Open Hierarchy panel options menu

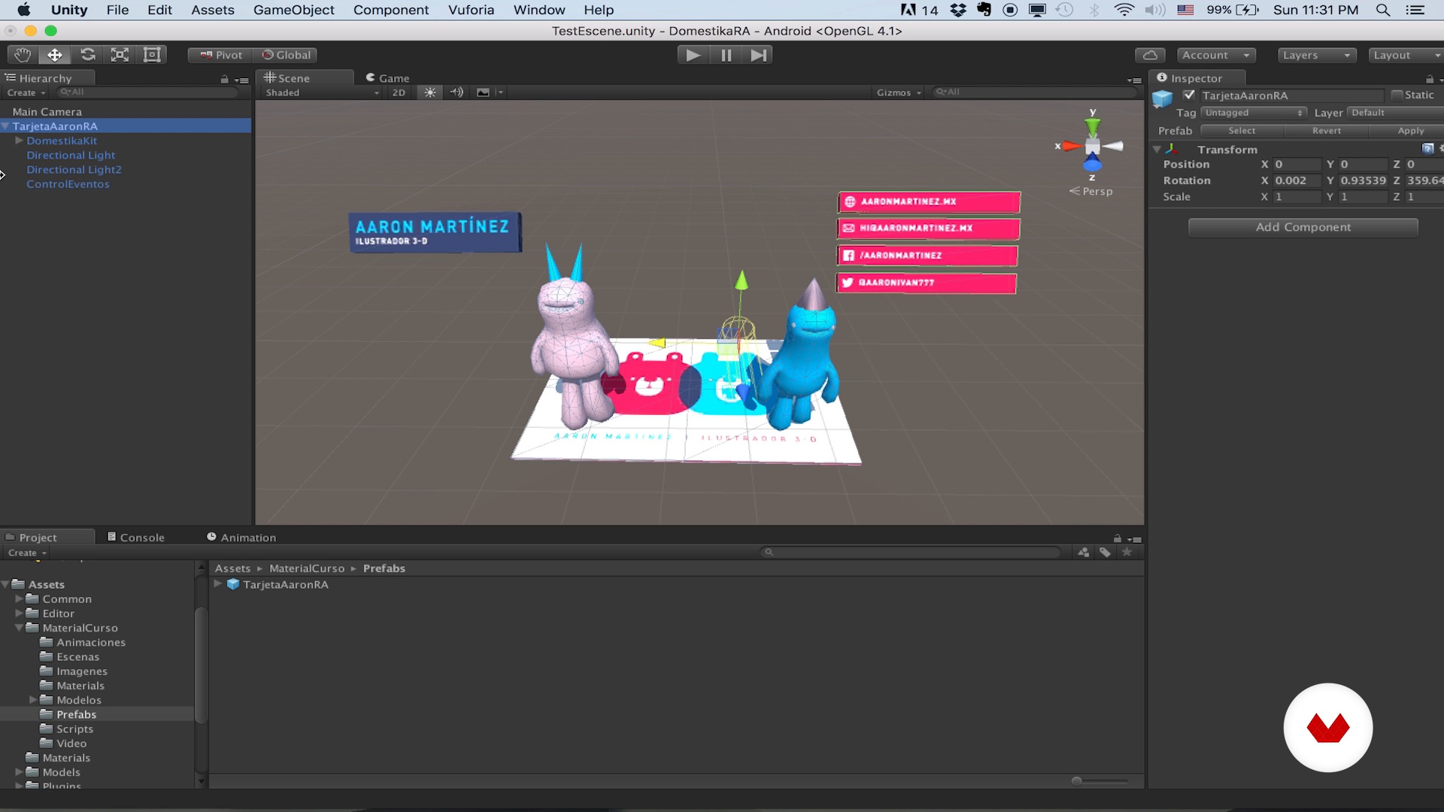tap(241, 80)
